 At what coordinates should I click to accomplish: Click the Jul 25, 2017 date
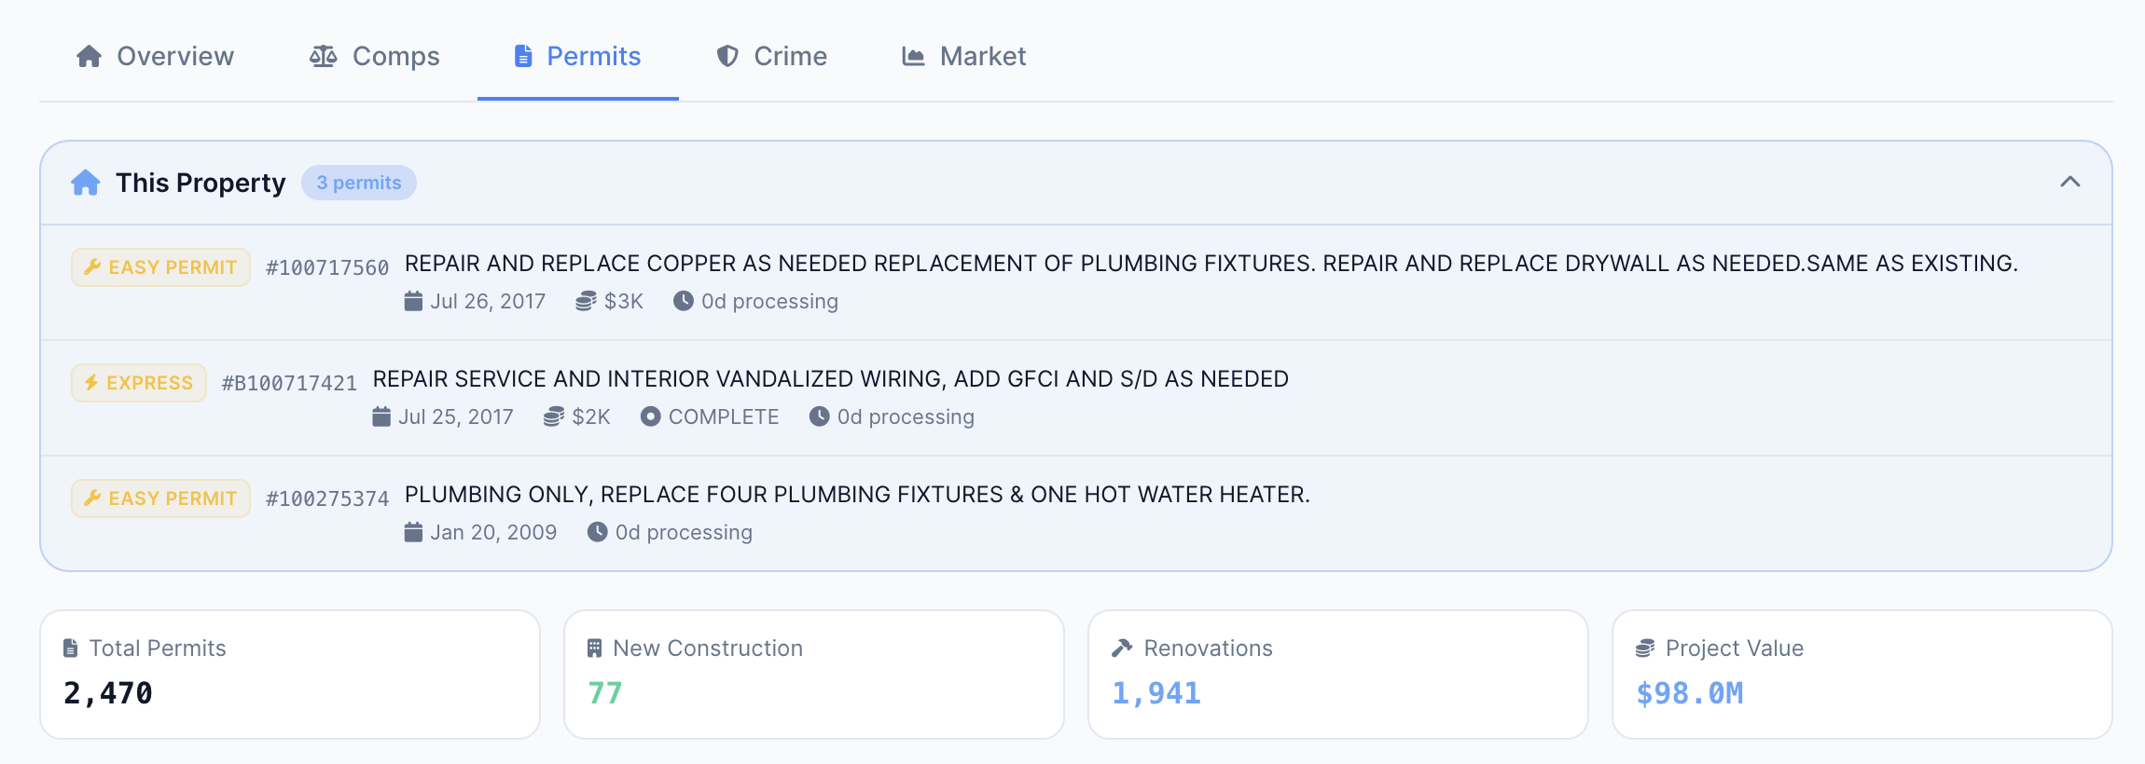click(x=456, y=417)
